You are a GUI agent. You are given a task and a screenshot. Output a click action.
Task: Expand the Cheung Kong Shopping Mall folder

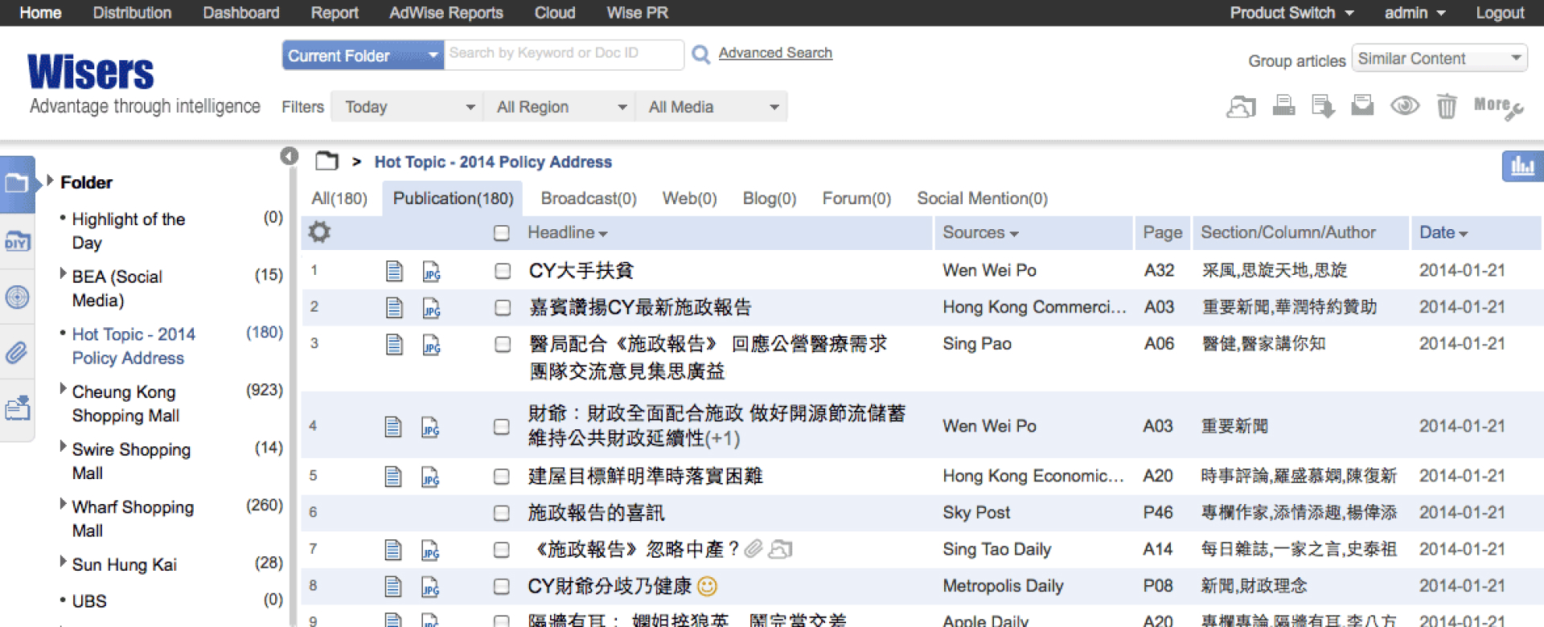[64, 389]
